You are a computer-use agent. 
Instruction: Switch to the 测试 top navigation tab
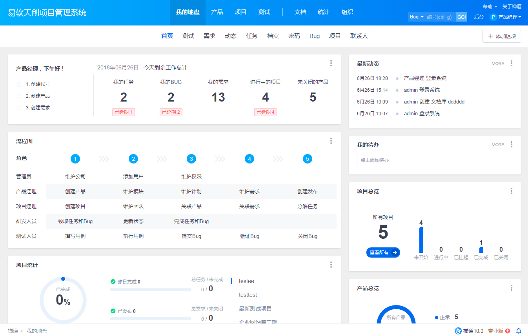[264, 12]
